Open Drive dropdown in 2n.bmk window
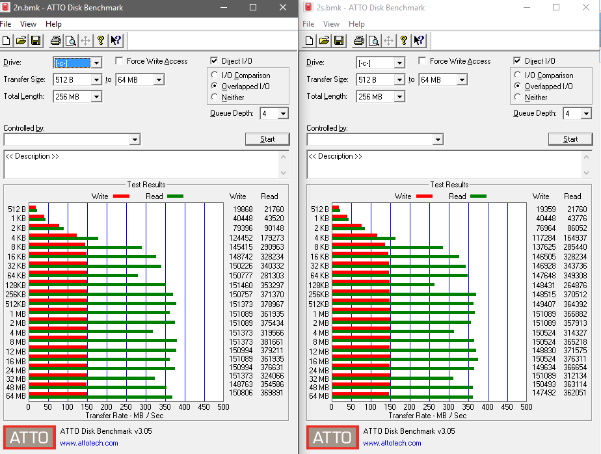Screen dimensions: 601x454 coord(96,62)
